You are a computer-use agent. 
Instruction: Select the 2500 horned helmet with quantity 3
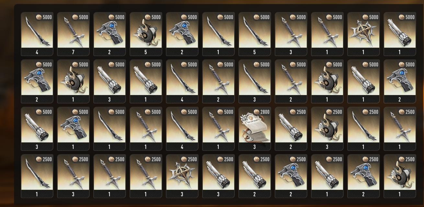327,129
